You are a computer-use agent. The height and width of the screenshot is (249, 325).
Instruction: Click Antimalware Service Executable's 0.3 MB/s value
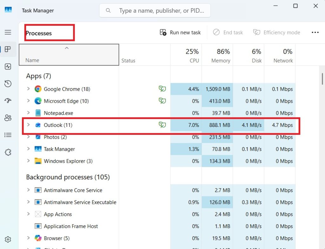(x=252, y=202)
